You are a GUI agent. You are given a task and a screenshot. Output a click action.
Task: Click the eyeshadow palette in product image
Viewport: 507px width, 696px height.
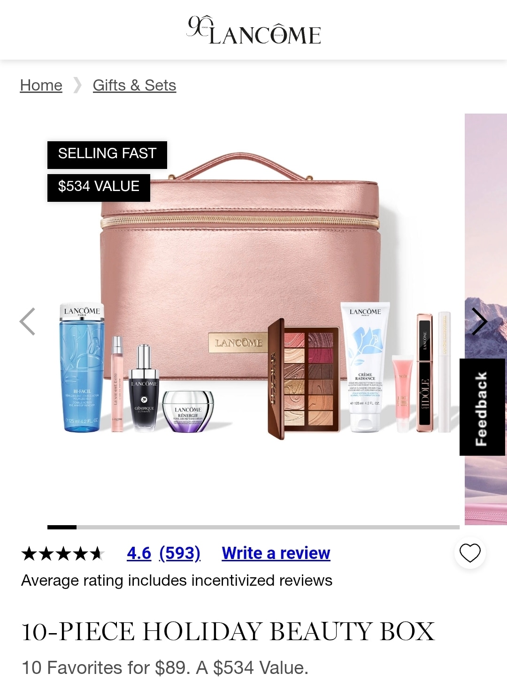click(304, 379)
